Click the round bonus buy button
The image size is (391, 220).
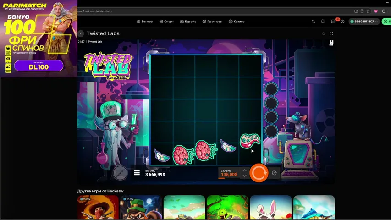pos(120,173)
